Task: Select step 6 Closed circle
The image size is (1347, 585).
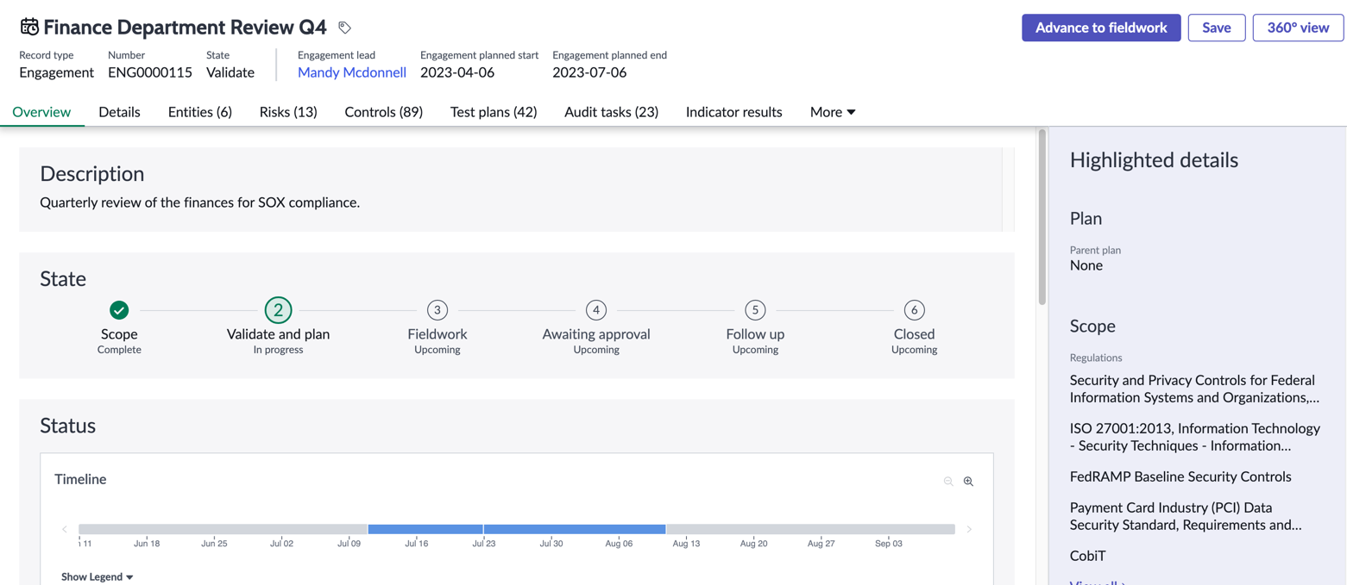Action: [x=914, y=309]
